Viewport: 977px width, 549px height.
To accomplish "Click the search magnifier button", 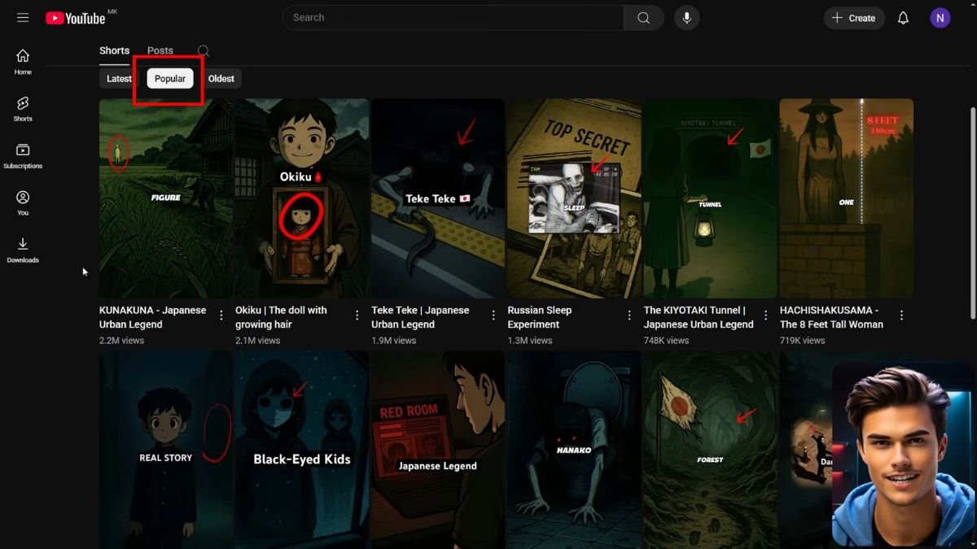I will [x=643, y=18].
